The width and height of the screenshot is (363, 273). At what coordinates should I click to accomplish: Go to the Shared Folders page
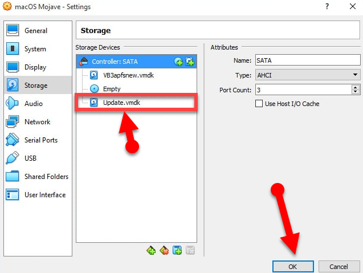click(46, 177)
